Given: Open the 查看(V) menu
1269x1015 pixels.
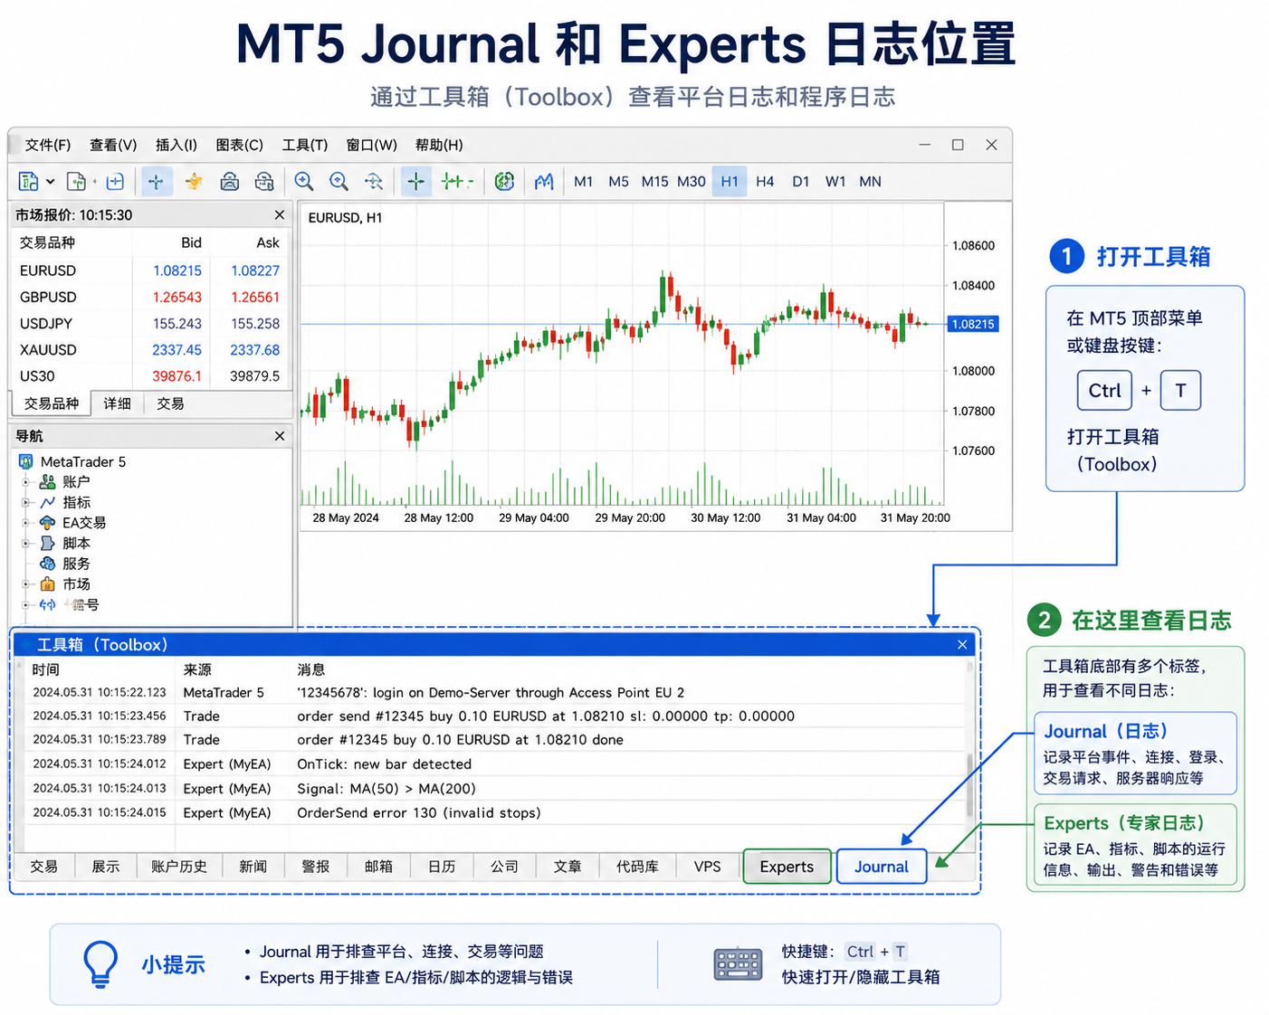Looking at the screenshot, I should [x=113, y=145].
